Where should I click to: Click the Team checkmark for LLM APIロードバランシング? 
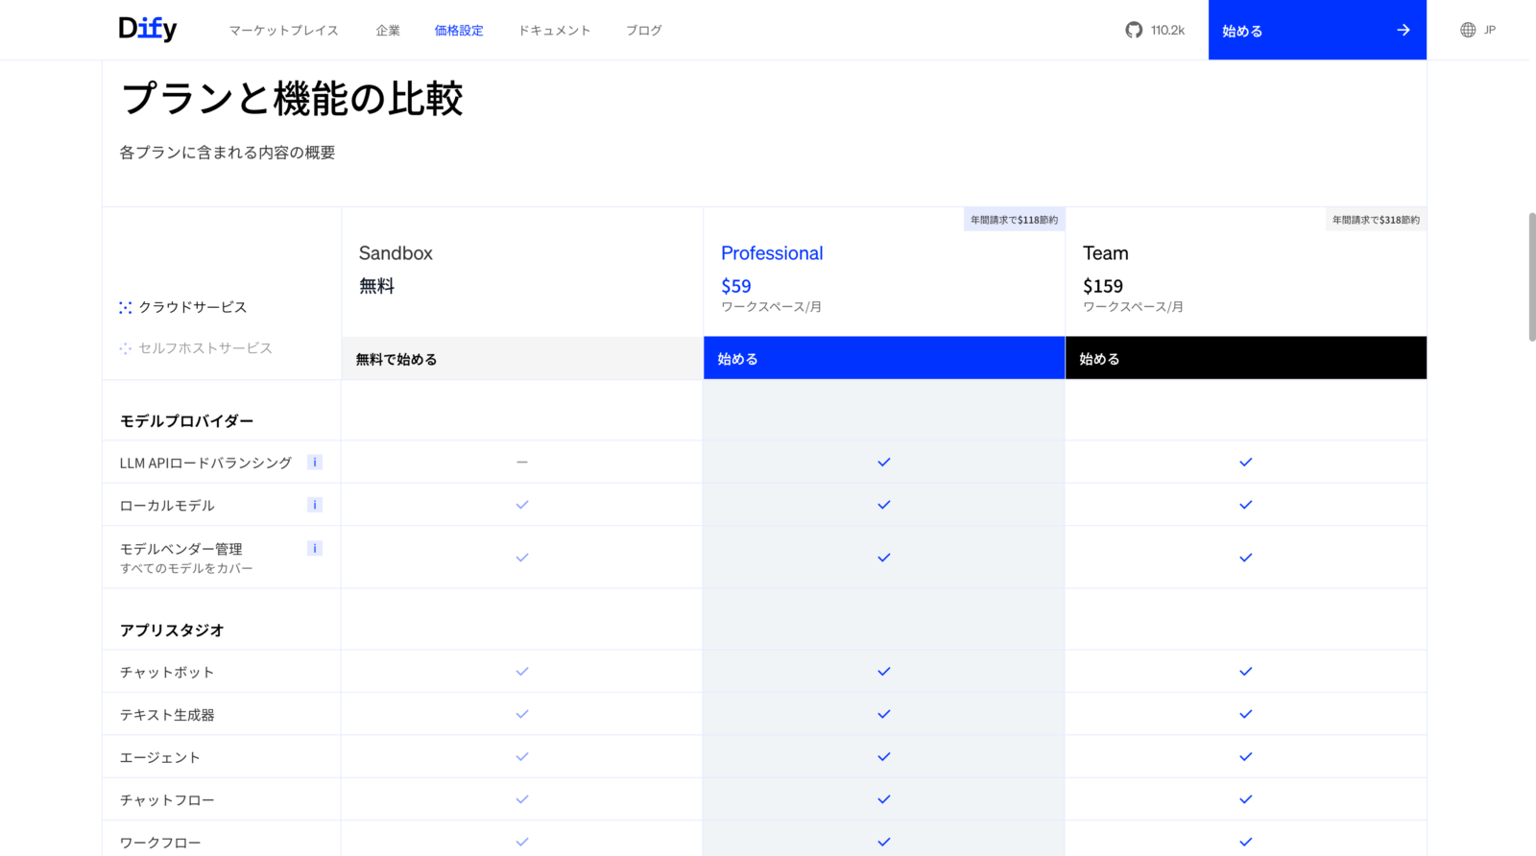(x=1246, y=462)
